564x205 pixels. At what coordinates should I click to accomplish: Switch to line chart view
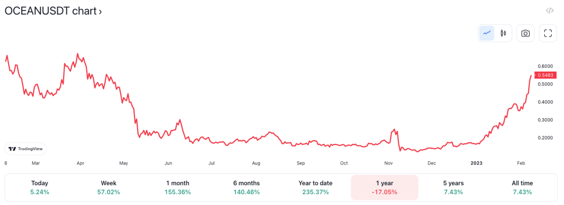tap(487, 33)
